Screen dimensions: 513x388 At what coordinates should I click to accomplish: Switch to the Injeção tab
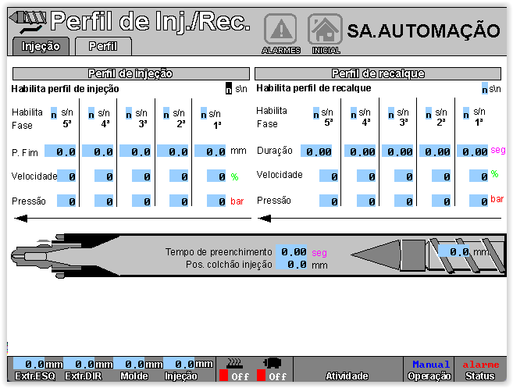click(41, 46)
